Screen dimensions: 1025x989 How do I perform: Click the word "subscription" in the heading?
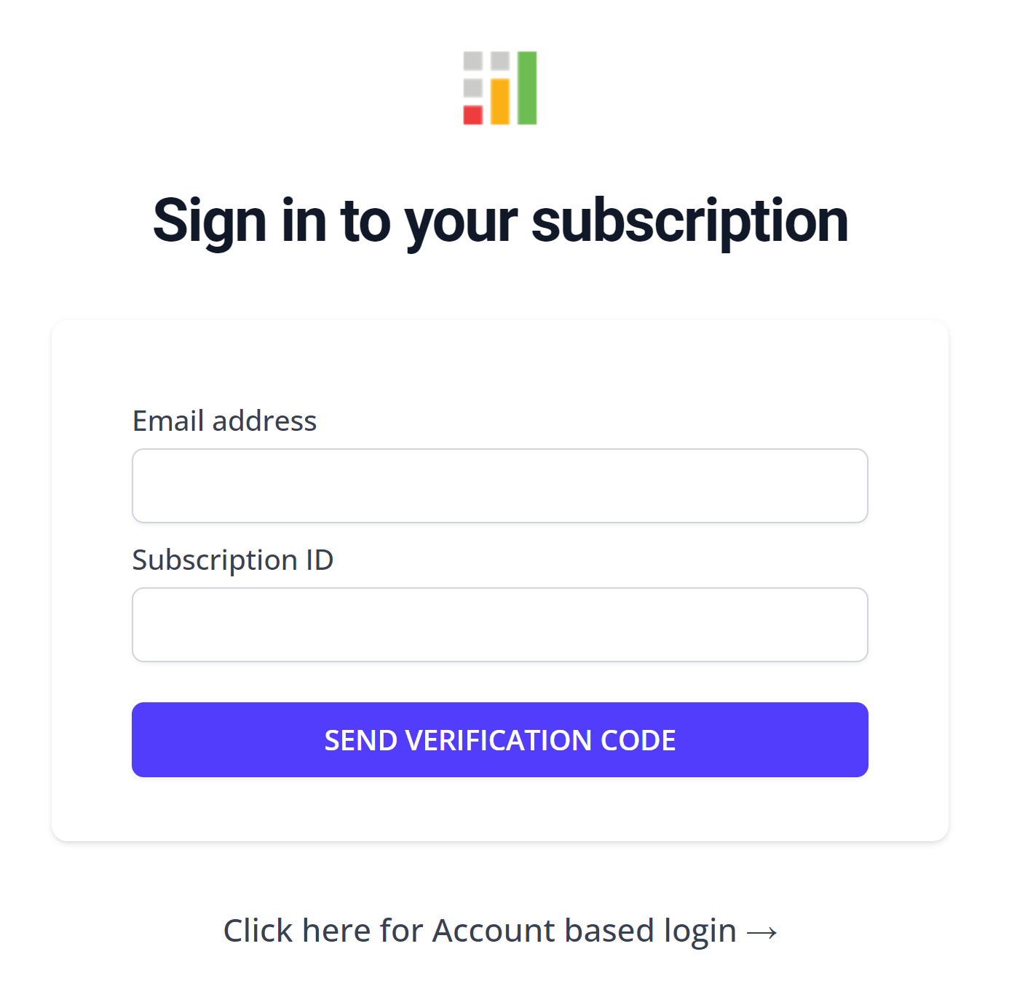[689, 221]
